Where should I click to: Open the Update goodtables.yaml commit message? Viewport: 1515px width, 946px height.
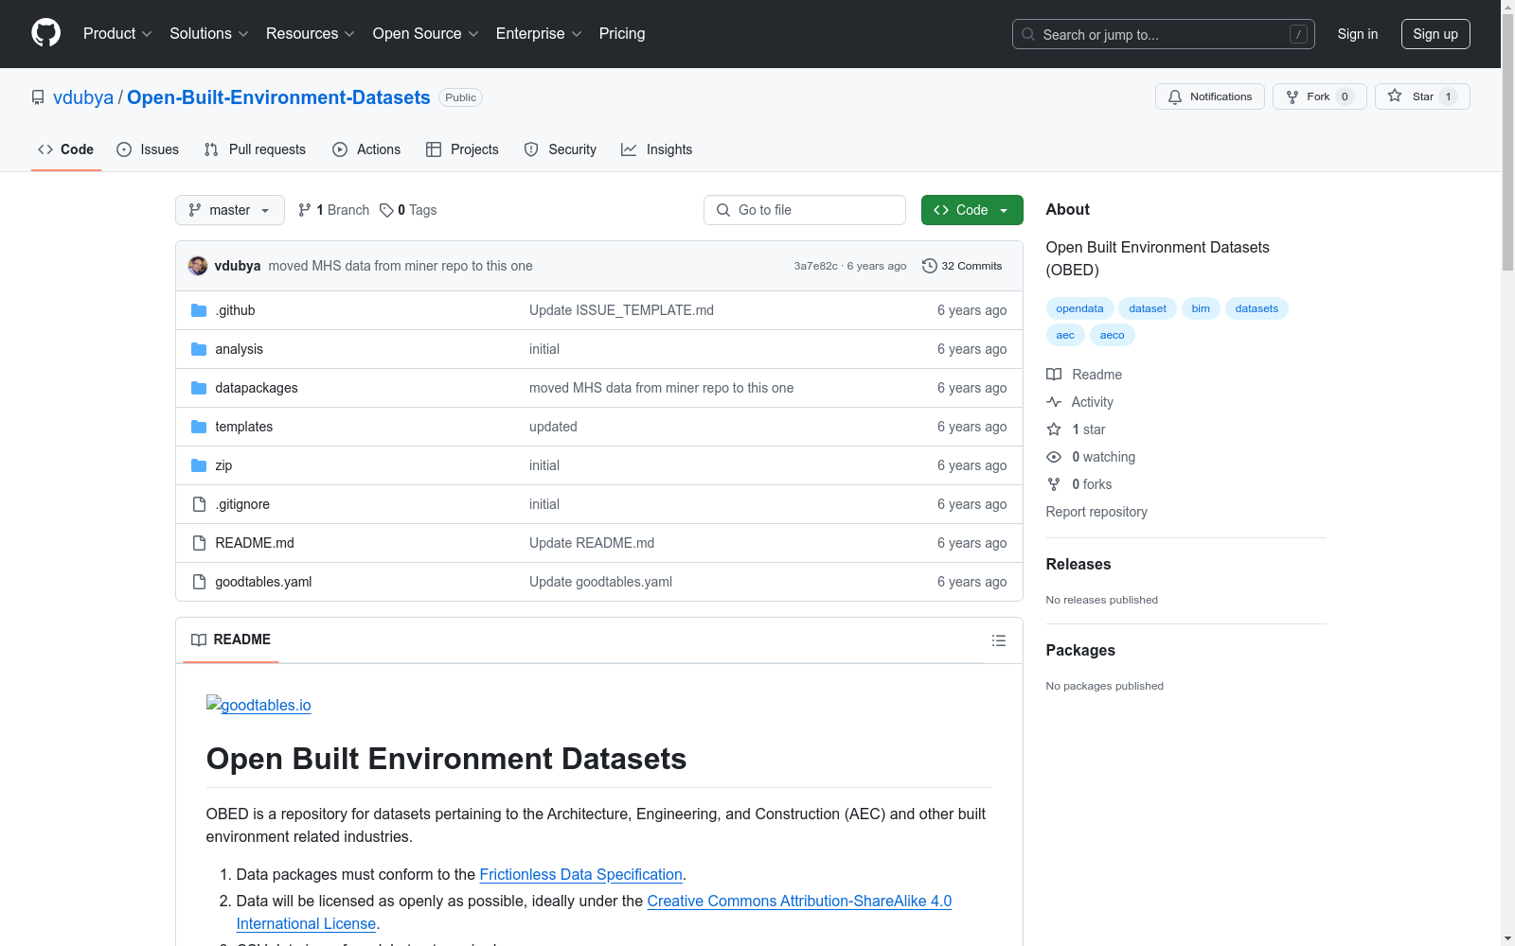[600, 582]
